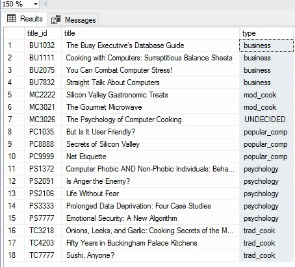Click the title_id column header
295x267 pixels.
pyautogui.click(x=43, y=33)
